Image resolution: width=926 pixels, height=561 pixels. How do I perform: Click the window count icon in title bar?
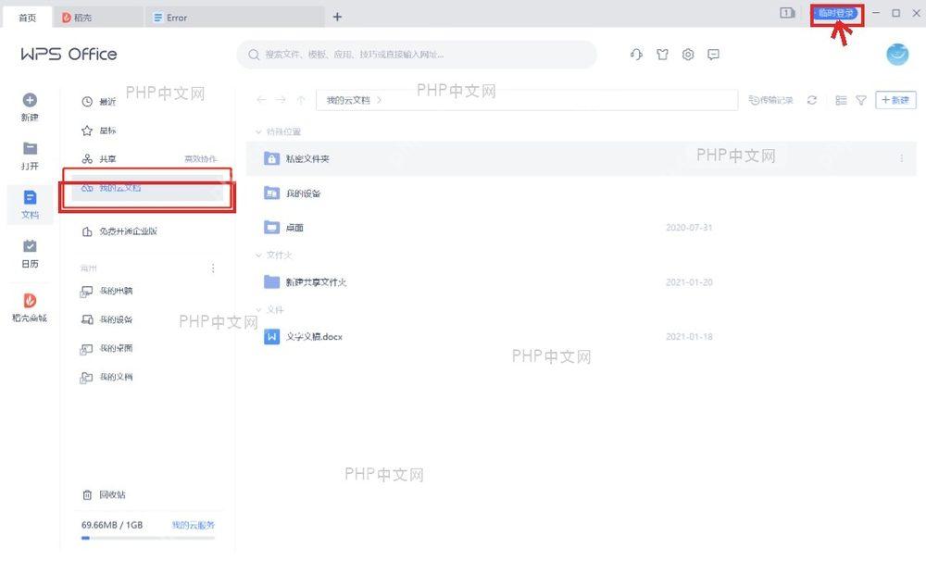(787, 13)
